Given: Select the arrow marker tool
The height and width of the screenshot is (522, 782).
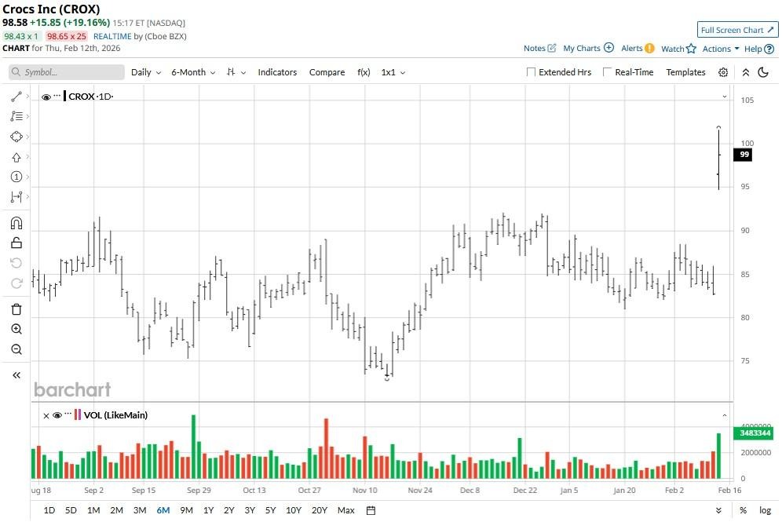Looking at the screenshot, I should coord(16,157).
